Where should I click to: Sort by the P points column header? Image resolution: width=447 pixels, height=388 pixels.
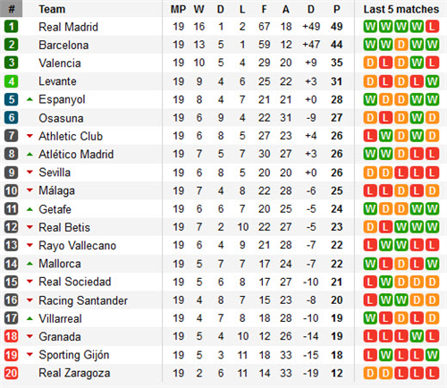(x=337, y=9)
